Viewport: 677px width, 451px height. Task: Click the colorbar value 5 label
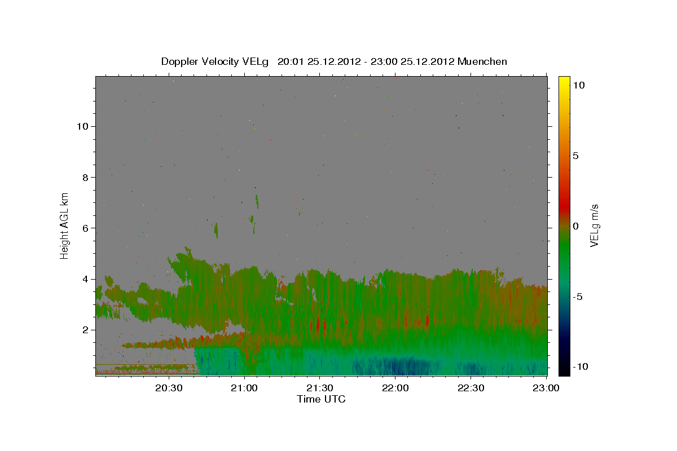(x=575, y=156)
